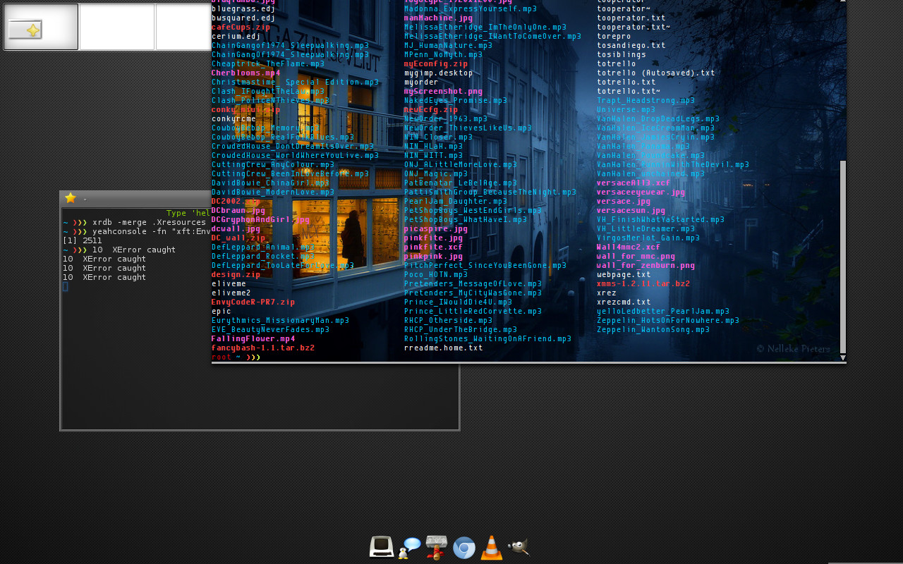Select the window miniature in the first pager desktop
Screen dimensions: 903x564
pyautogui.click(x=25, y=30)
